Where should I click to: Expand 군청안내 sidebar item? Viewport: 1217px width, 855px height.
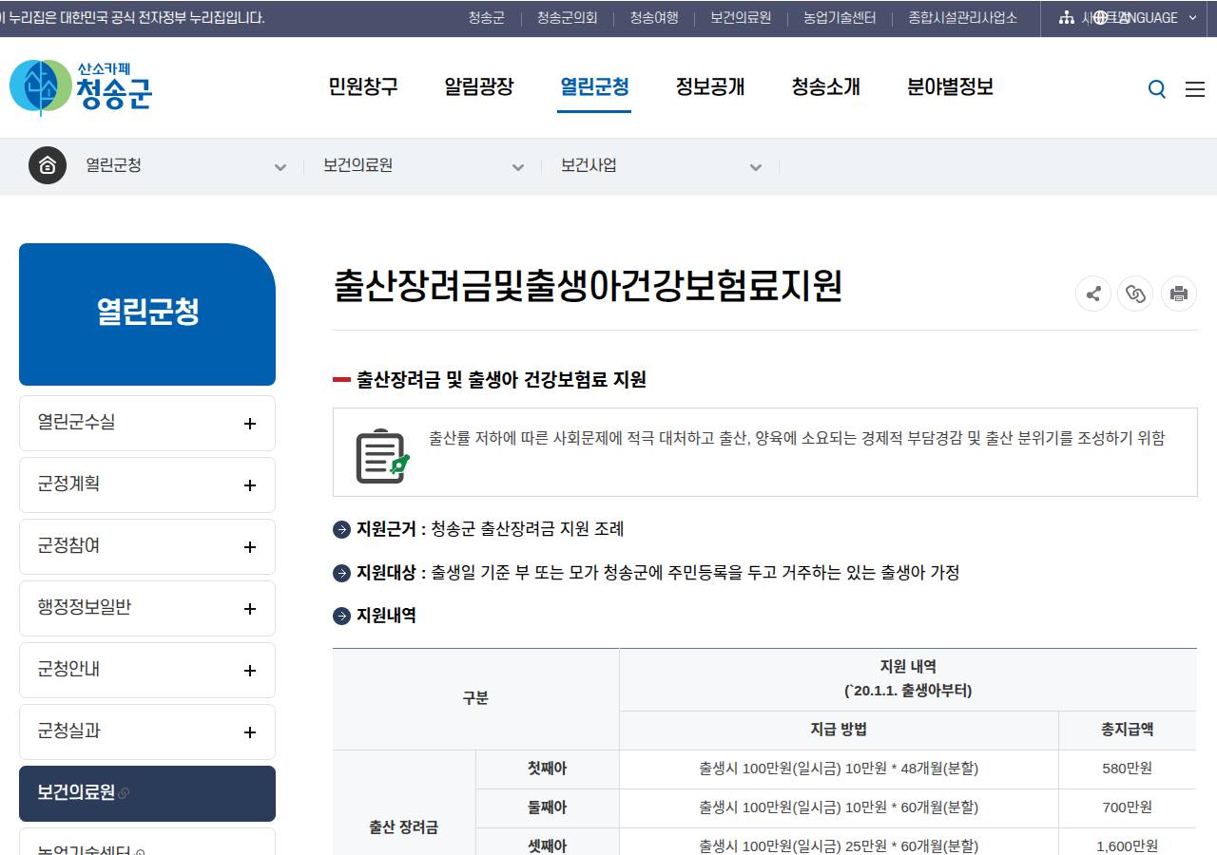(x=147, y=670)
